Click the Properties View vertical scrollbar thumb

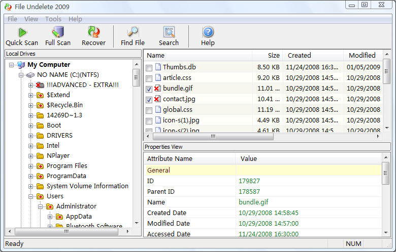(x=385, y=173)
